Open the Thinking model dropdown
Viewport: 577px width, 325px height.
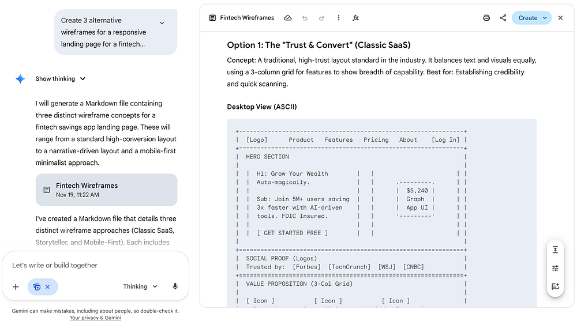click(140, 286)
